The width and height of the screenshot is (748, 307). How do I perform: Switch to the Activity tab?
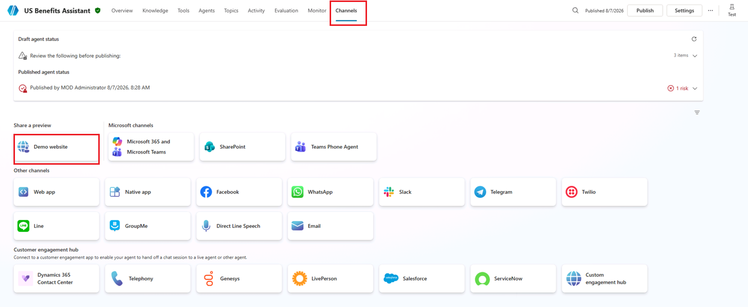[256, 10]
